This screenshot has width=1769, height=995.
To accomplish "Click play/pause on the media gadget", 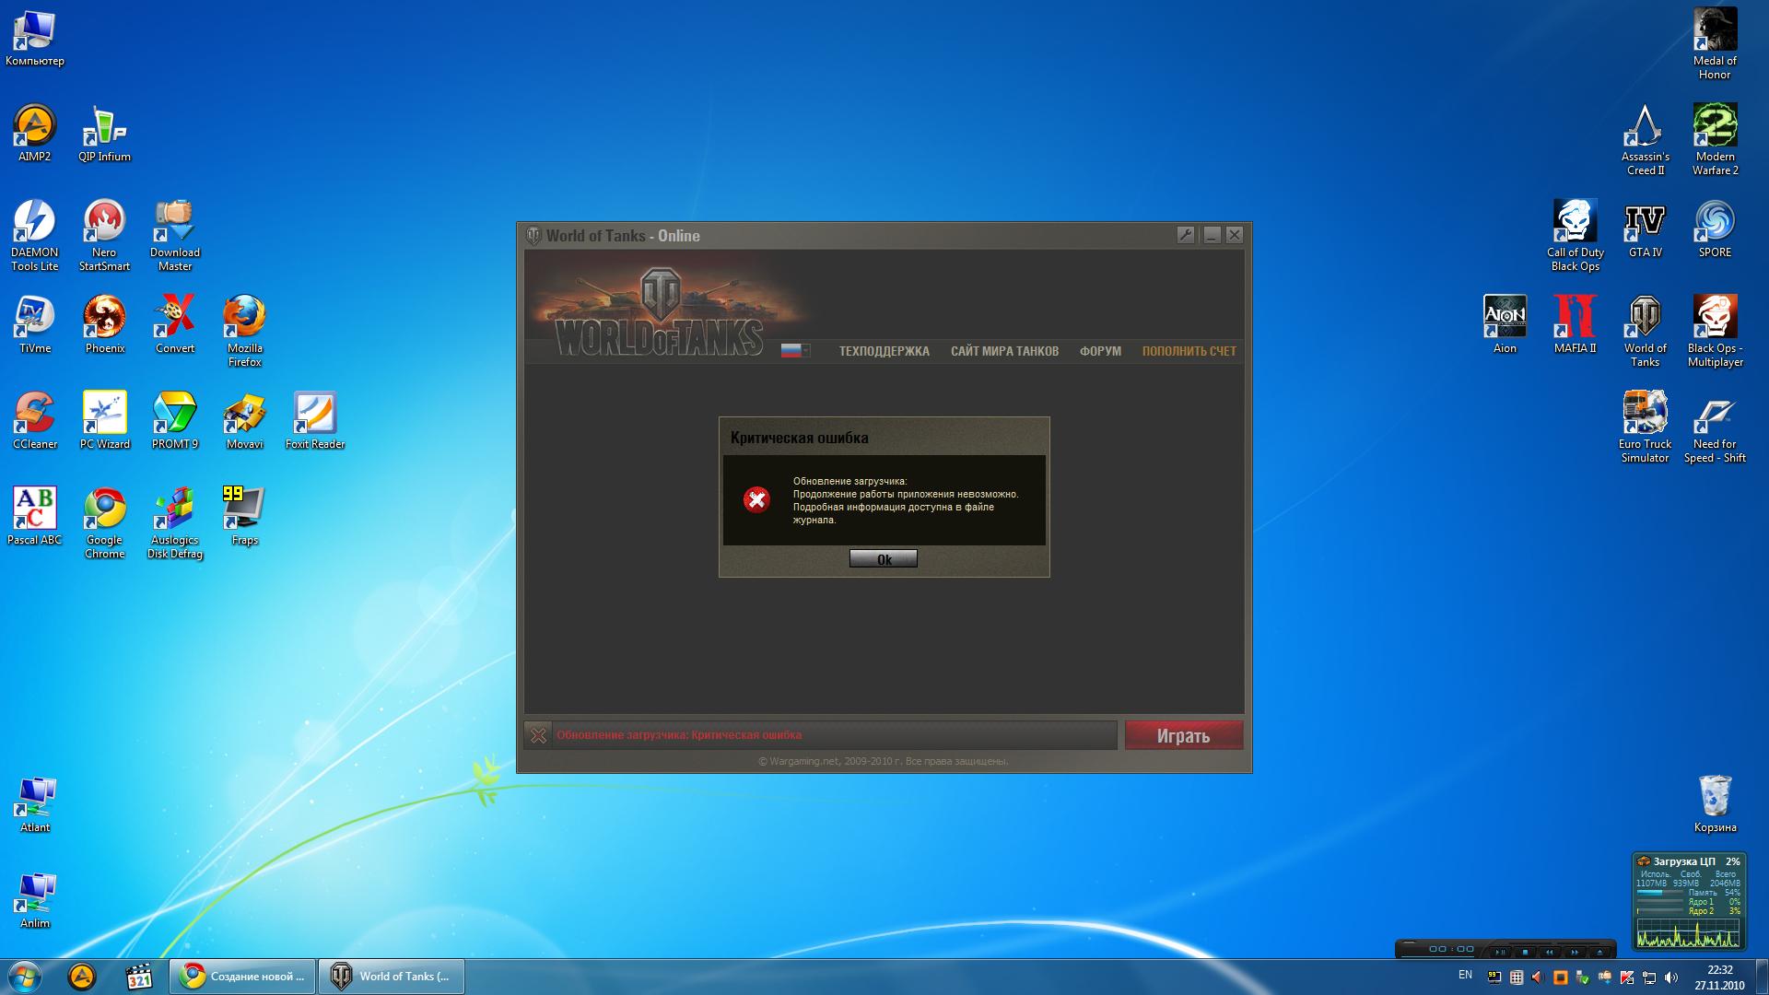I will 1500,952.
